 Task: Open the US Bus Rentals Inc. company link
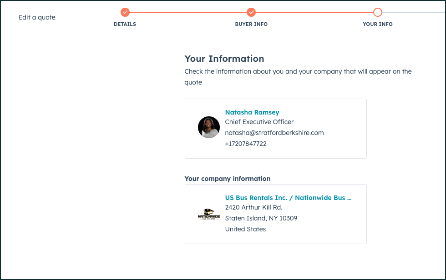tap(288, 198)
